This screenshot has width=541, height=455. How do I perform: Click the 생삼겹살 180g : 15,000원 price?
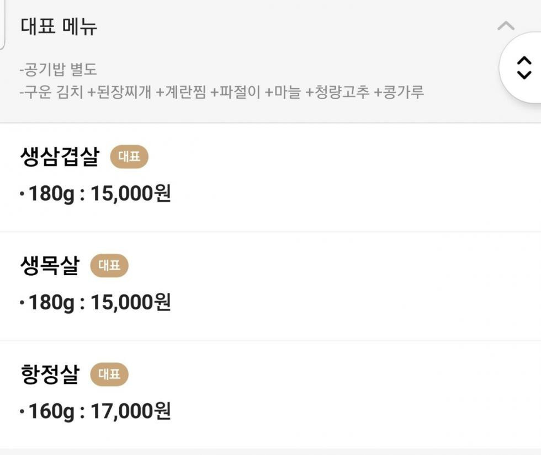pos(95,194)
